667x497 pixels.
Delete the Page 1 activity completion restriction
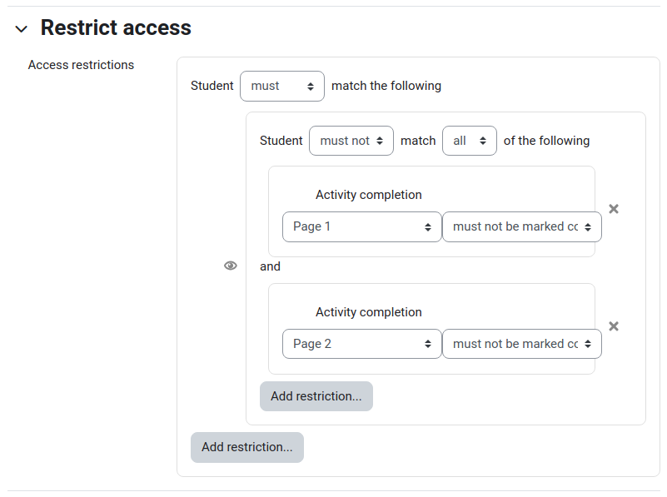pyautogui.click(x=614, y=209)
